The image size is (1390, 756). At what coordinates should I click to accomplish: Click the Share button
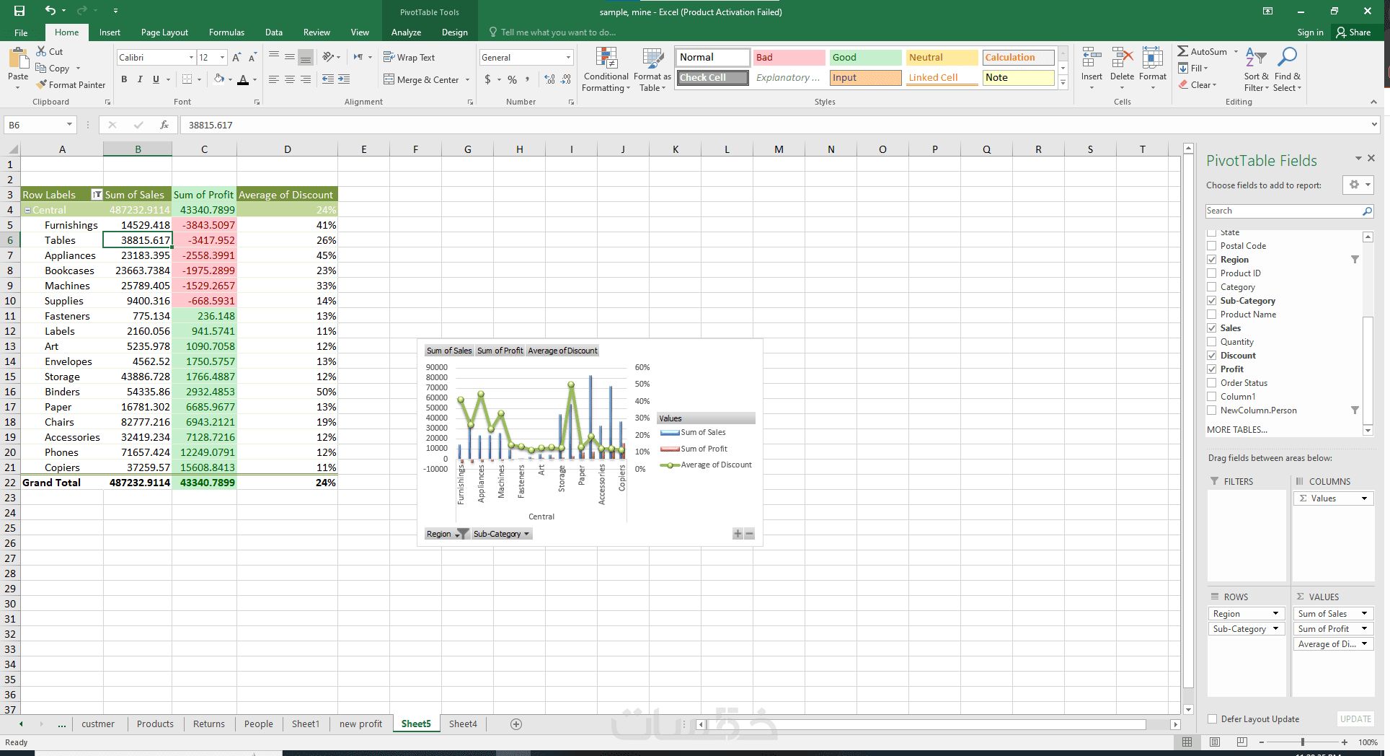1353,32
